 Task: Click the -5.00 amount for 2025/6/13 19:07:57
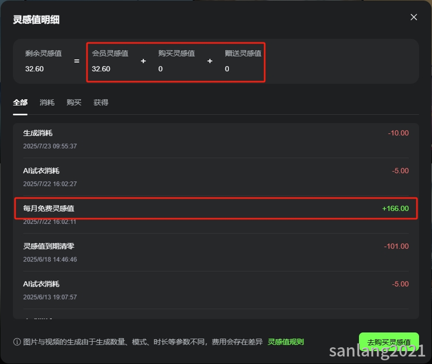pyautogui.click(x=400, y=284)
